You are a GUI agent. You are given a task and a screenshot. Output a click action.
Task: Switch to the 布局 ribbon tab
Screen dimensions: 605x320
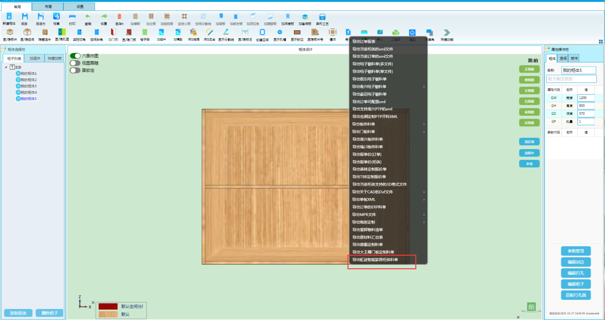coord(48,7)
